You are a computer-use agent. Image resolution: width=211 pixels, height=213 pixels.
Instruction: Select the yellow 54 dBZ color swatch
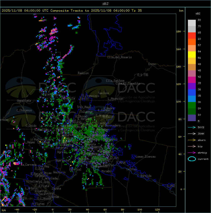coord(192,54)
